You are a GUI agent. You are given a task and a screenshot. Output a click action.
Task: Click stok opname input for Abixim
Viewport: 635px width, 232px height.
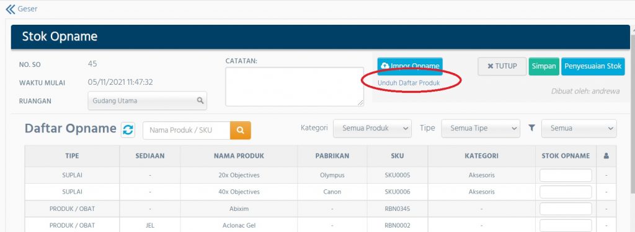[x=566, y=209]
